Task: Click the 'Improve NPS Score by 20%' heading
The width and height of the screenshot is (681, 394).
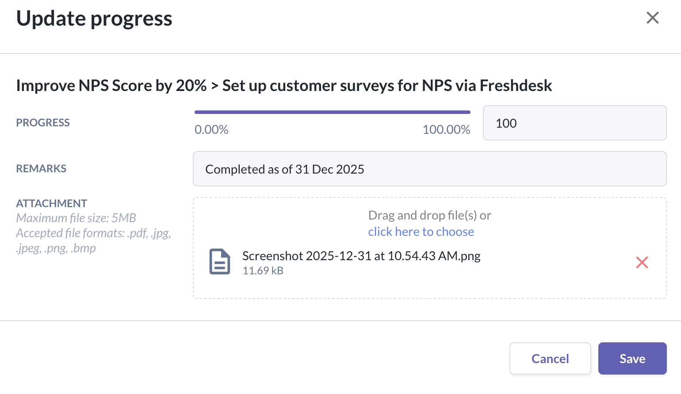Action: pos(111,86)
